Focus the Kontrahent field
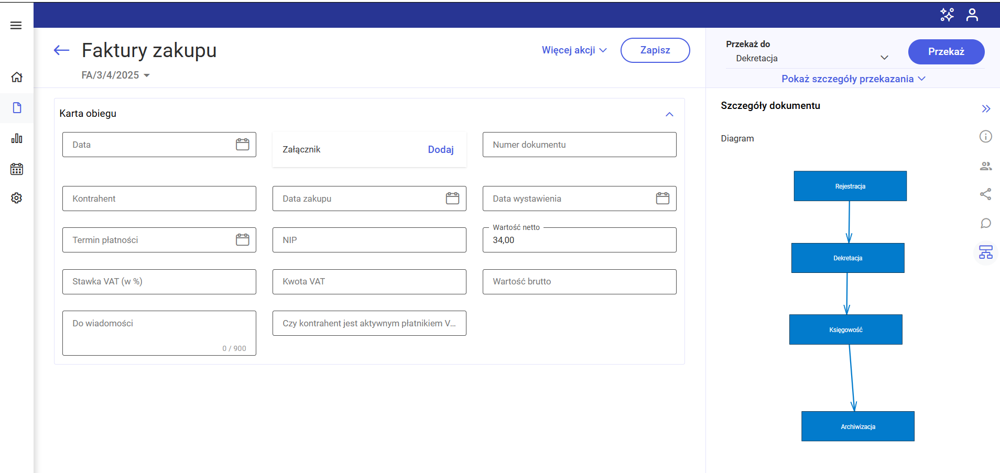 (x=159, y=199)
